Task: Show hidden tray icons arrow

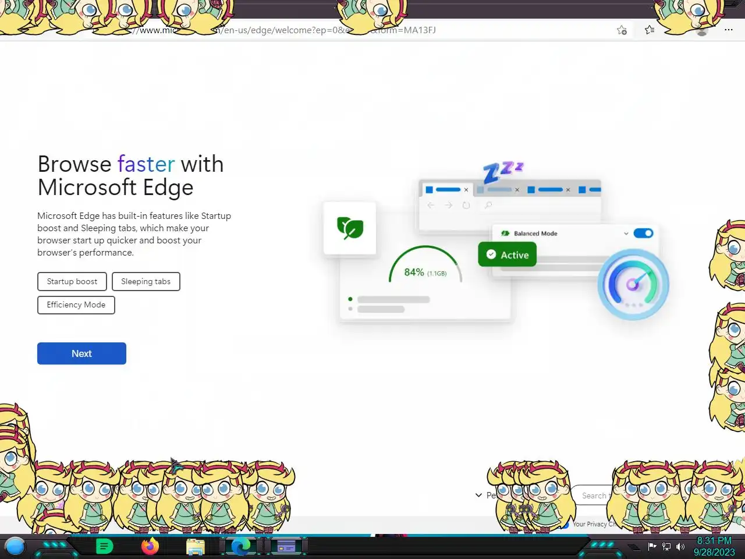Action: pos(634,547)
